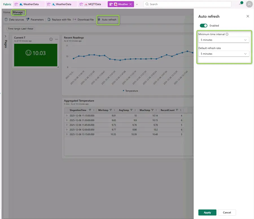
Task: Show Minimum time interval info tooltip
Action: [227, 34]
